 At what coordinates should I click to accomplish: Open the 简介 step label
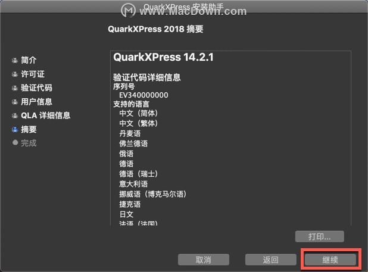(29, 60)
